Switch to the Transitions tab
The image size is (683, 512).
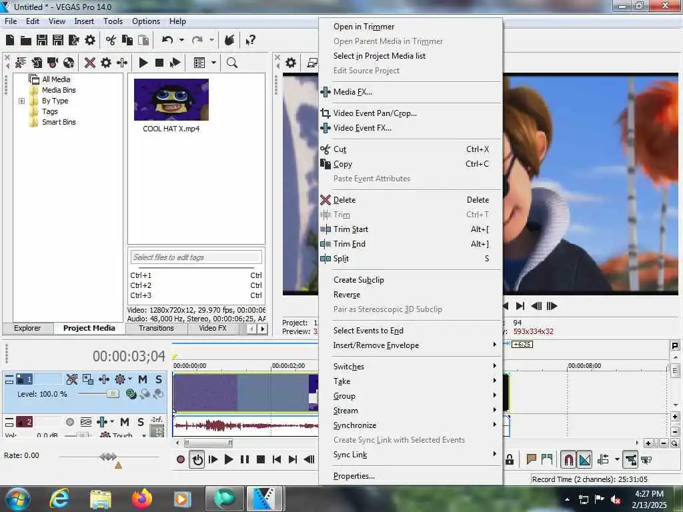(x=156, y=328)
